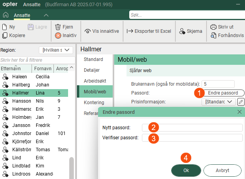
Task: Click the Nytt passord input field
Action: point(192,128)
